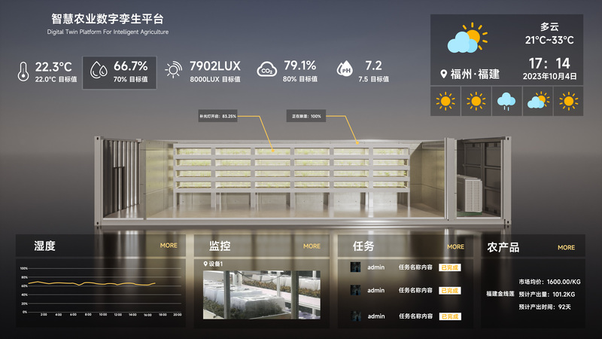The height and width of the screenshot is (339, 602).
Task: Click the thermometer temperature icon
Action: 23,72
